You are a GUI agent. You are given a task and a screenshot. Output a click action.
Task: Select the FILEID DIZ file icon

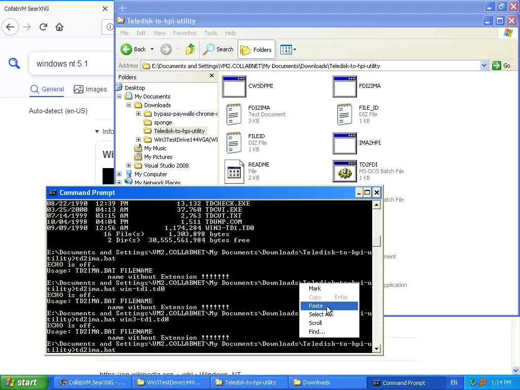[x=234, y=143]
